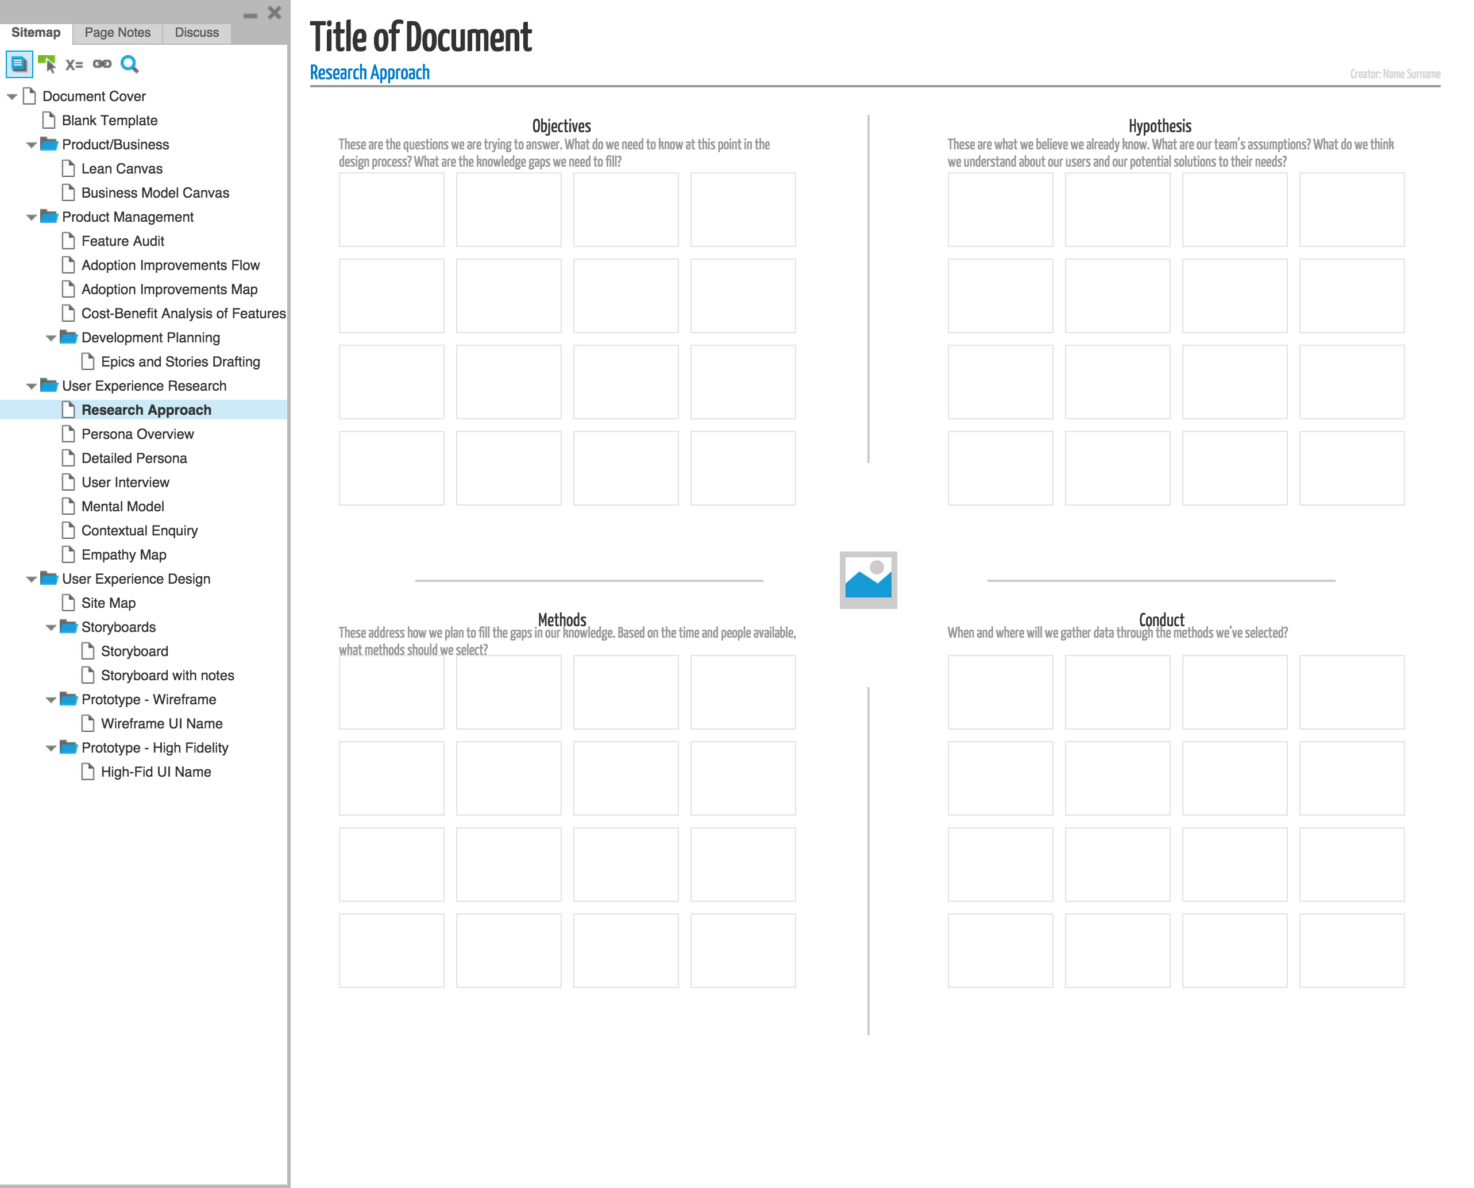Collapse the Product/Business folder arrow
Image resolution: width=1474 pixels, height=1188 pixels.
pos(32,145)
